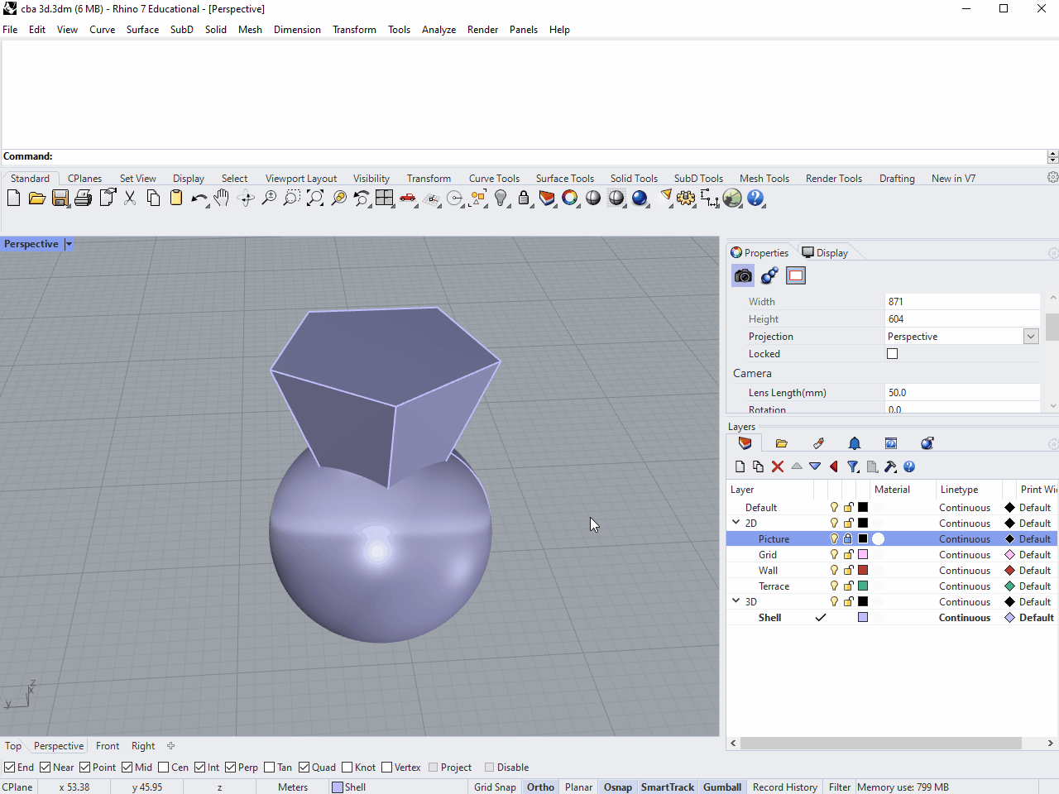This screenshot has height=794, width=1059.
Task: Open the Layer Tools hammer icon
Action: click(890, 466)
